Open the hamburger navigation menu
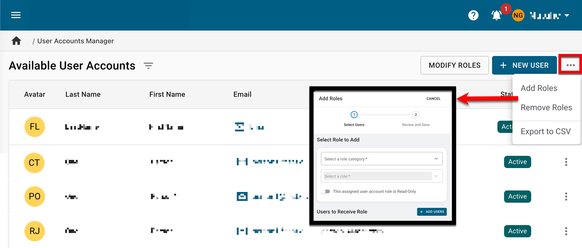 coord(16,15)
